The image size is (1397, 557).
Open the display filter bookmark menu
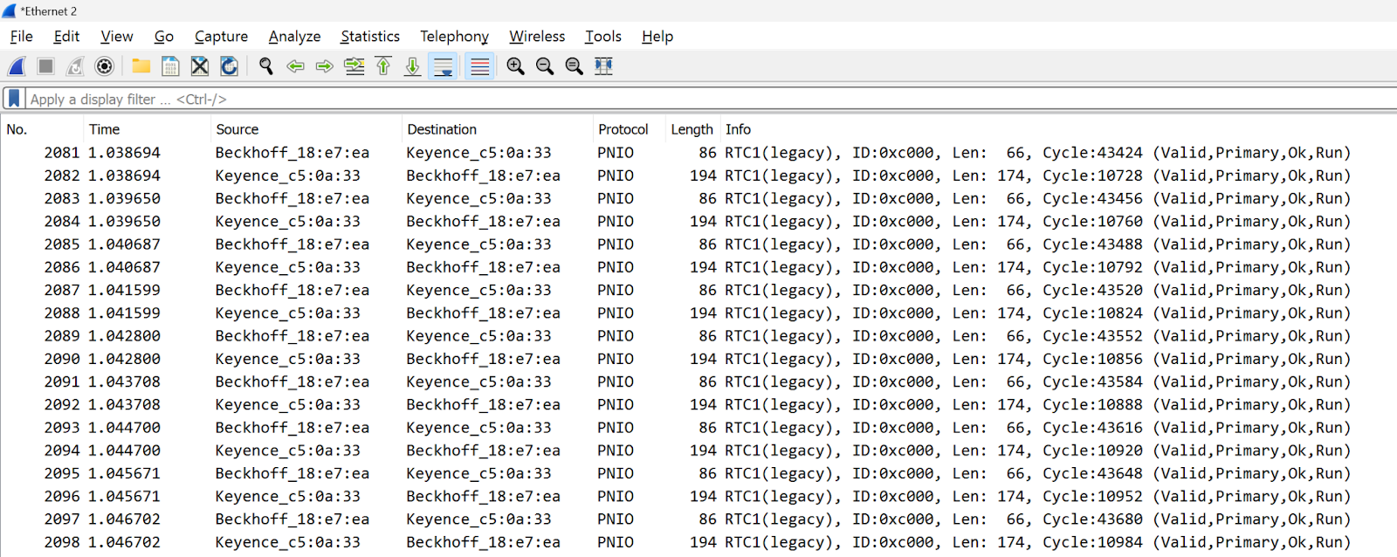coord(14,99)
